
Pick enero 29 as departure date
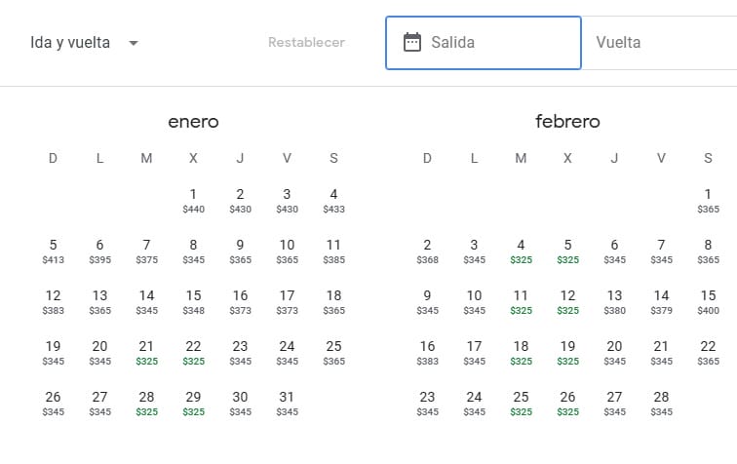coord(193,403)
